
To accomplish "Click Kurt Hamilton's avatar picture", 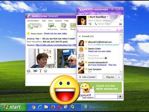I will pyautogui.click(x=82, y=20).
